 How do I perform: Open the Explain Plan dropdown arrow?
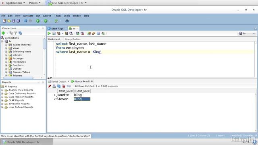click(x=62, y=33)
